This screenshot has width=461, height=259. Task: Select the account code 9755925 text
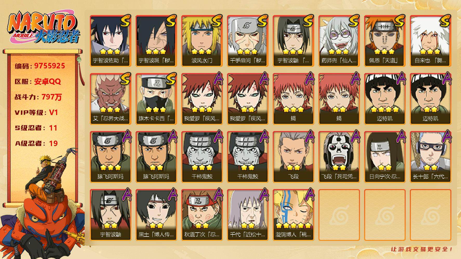[x=49, y=66]
